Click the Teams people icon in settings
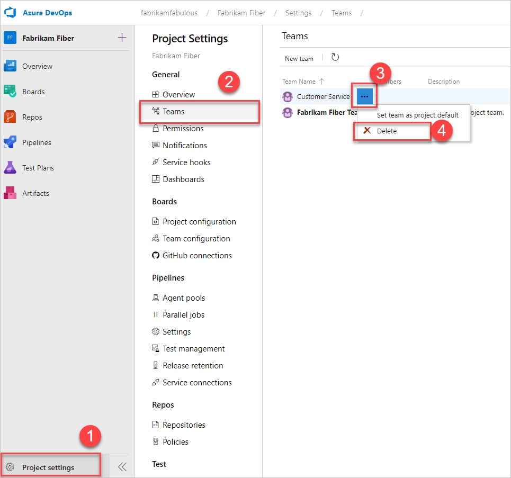Image resolution: width=511 pixels, height=478 pixels. click(156, 111)
